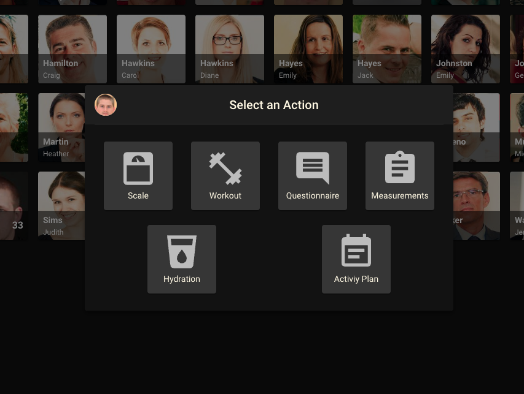Viewport: 524px width, 394px height.
Task: Select the Hydration water glass tile
Action: point(182,259)
